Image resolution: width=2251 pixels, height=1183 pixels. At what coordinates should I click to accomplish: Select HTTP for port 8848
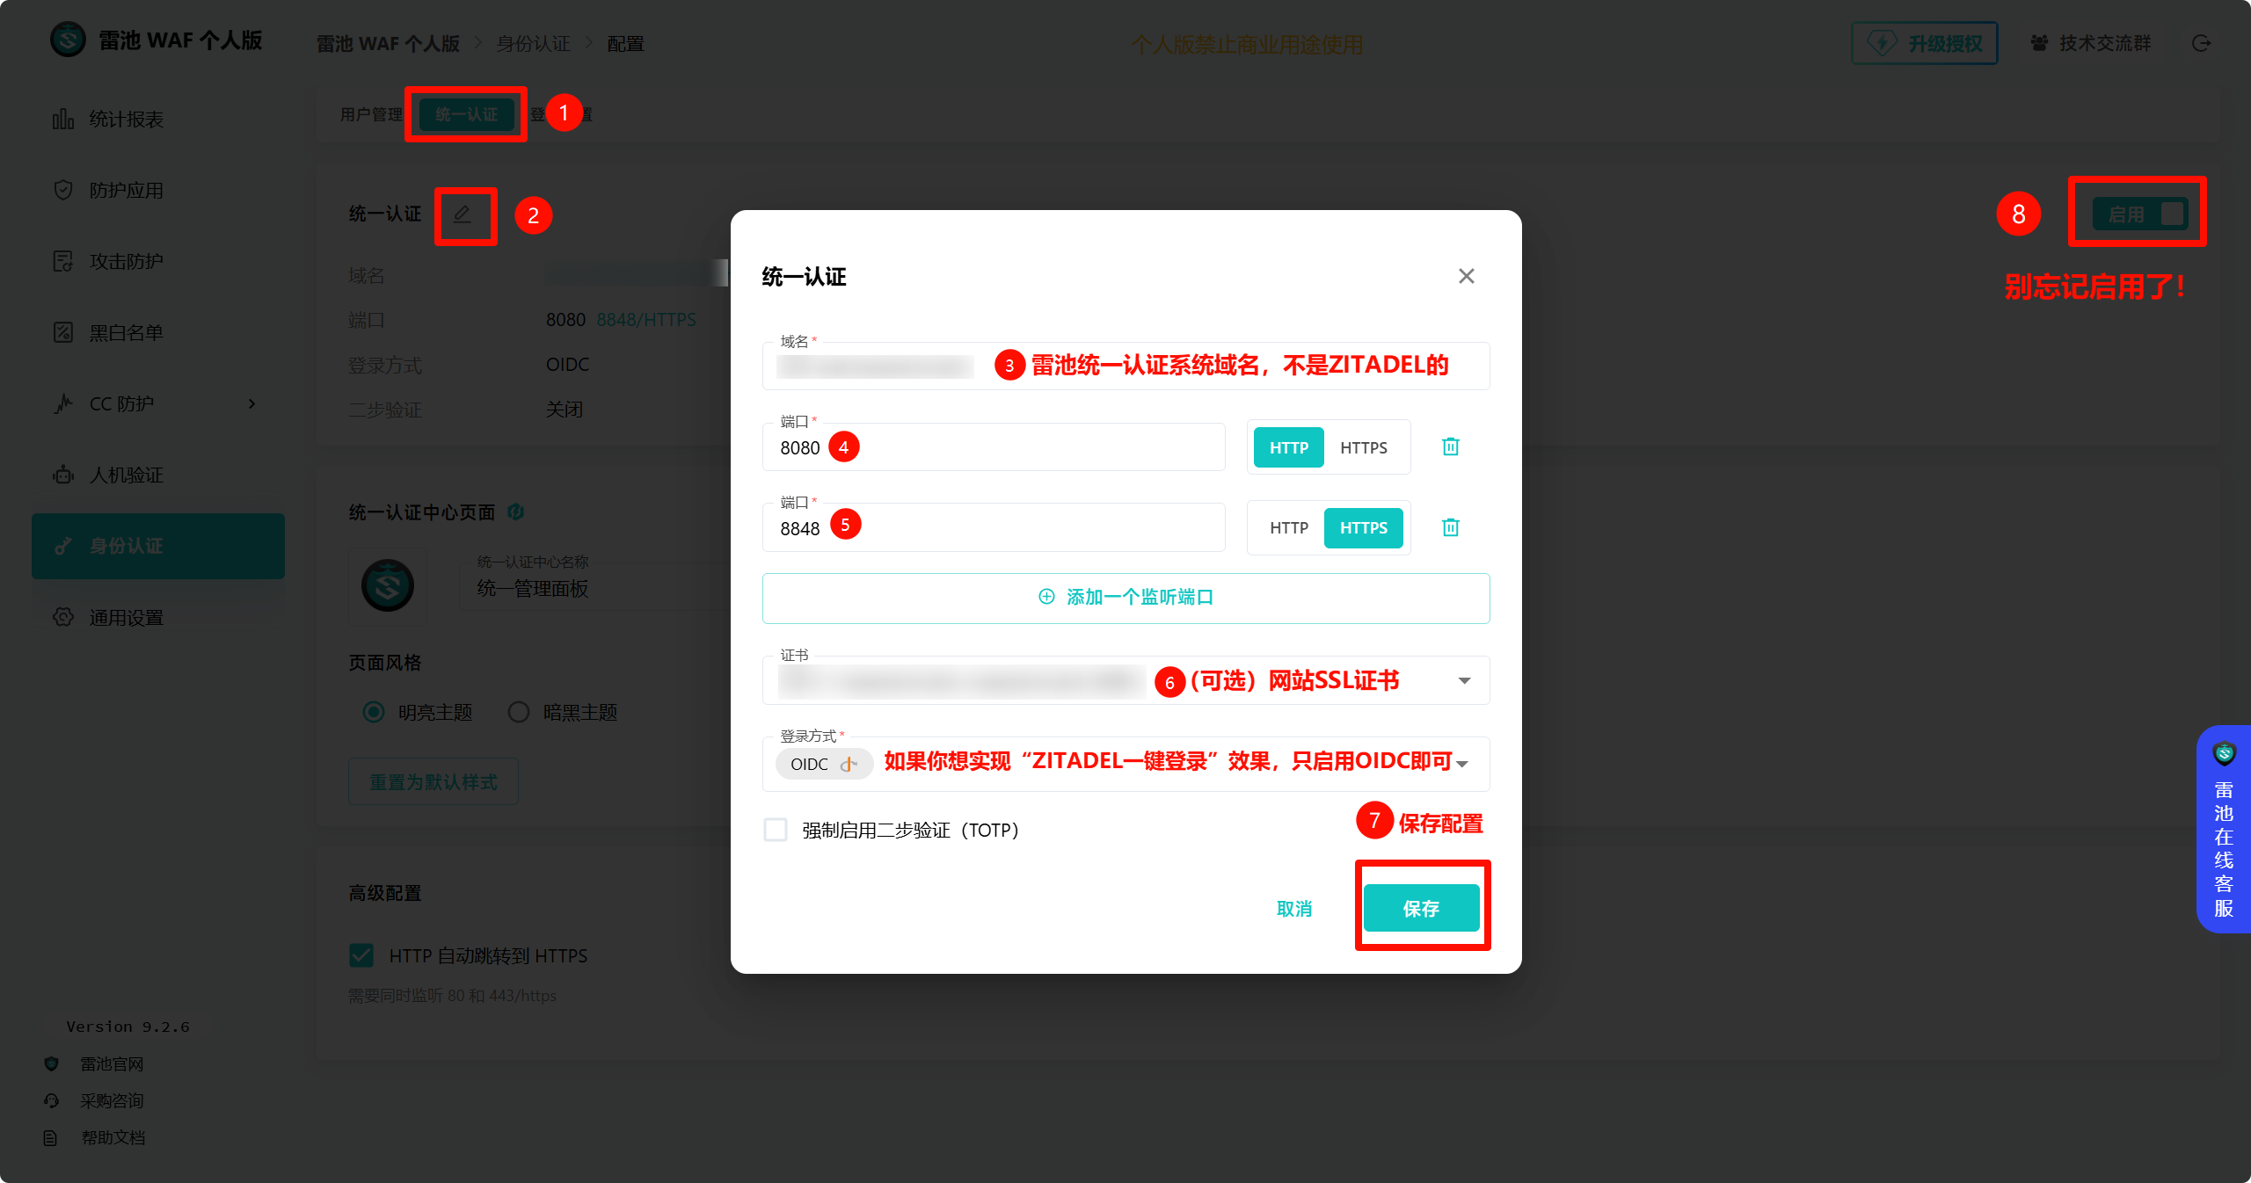[1288, 527]
